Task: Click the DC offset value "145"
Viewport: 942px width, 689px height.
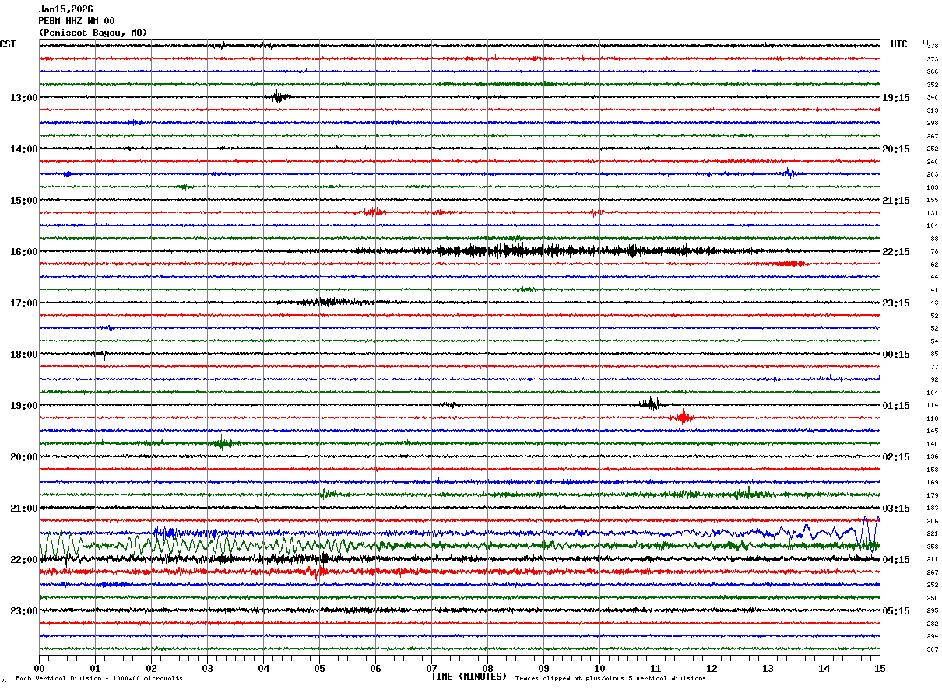Action: (932, 431)
